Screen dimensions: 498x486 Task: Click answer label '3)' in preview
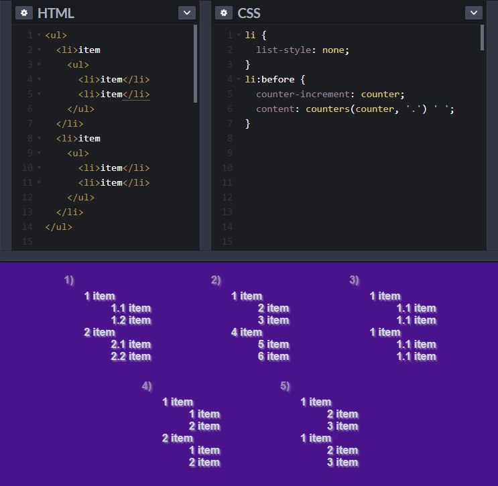coord(354,280)
